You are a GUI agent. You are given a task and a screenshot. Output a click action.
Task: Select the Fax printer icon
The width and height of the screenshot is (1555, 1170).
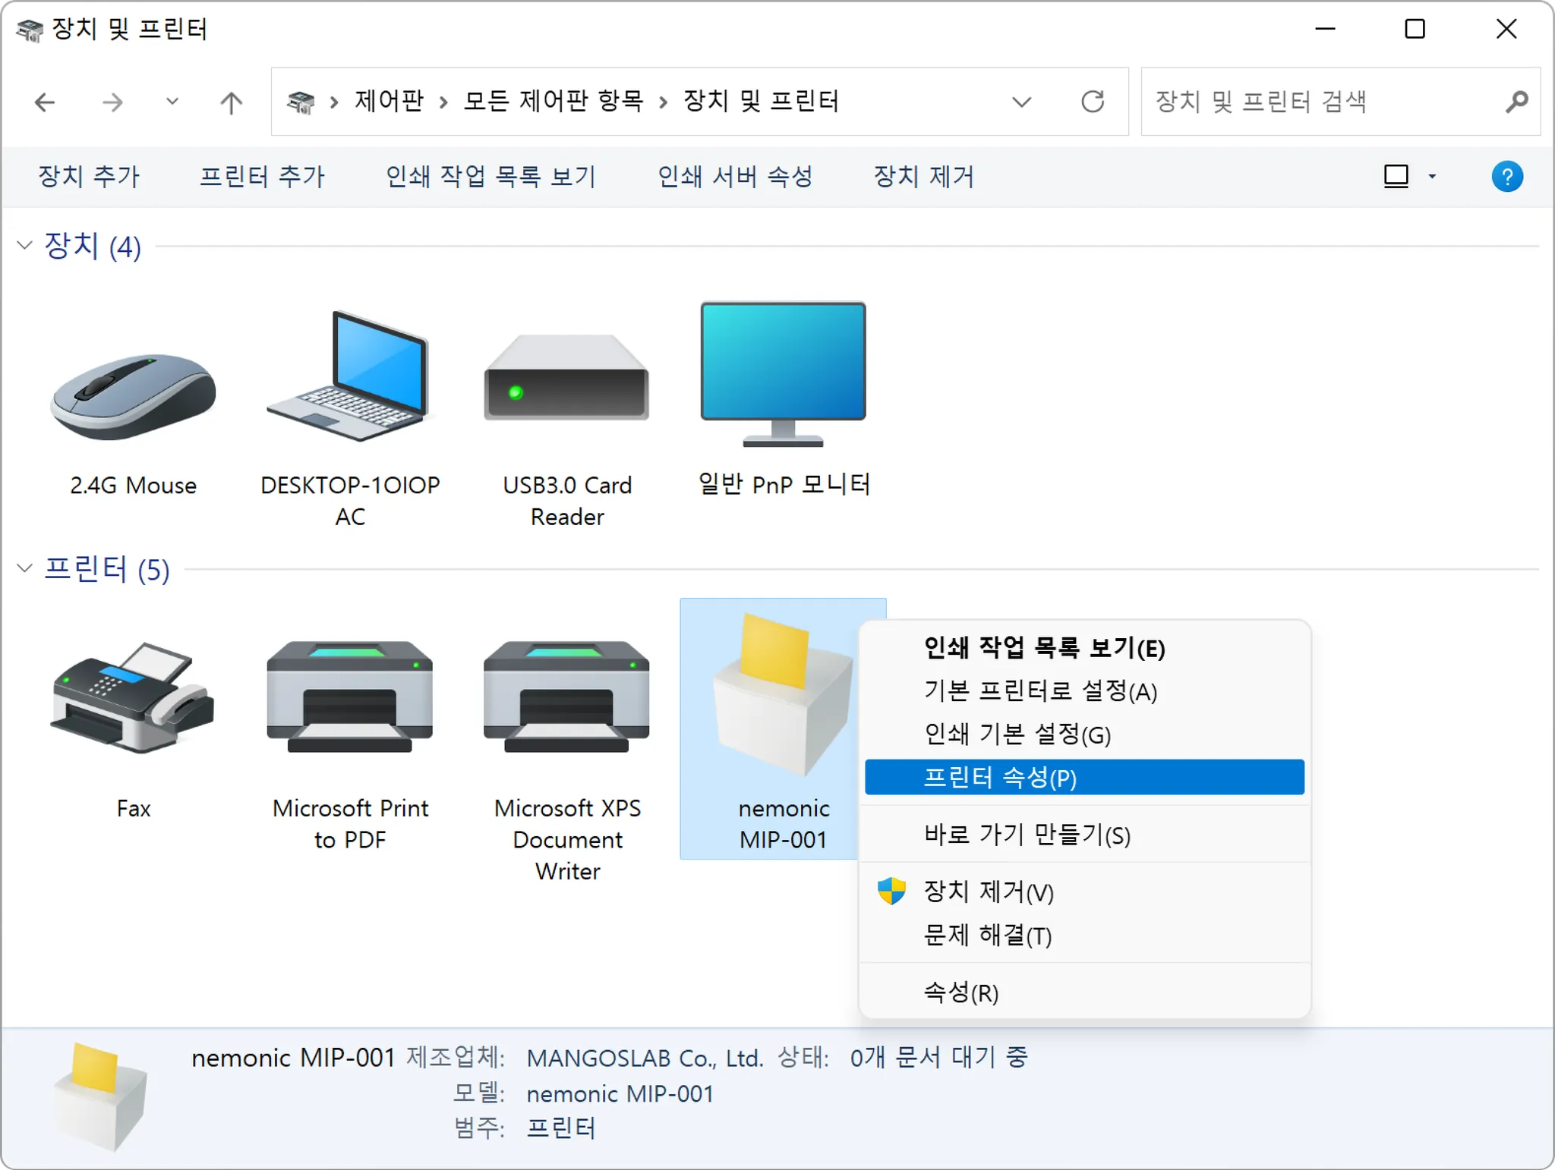(134, 700)
